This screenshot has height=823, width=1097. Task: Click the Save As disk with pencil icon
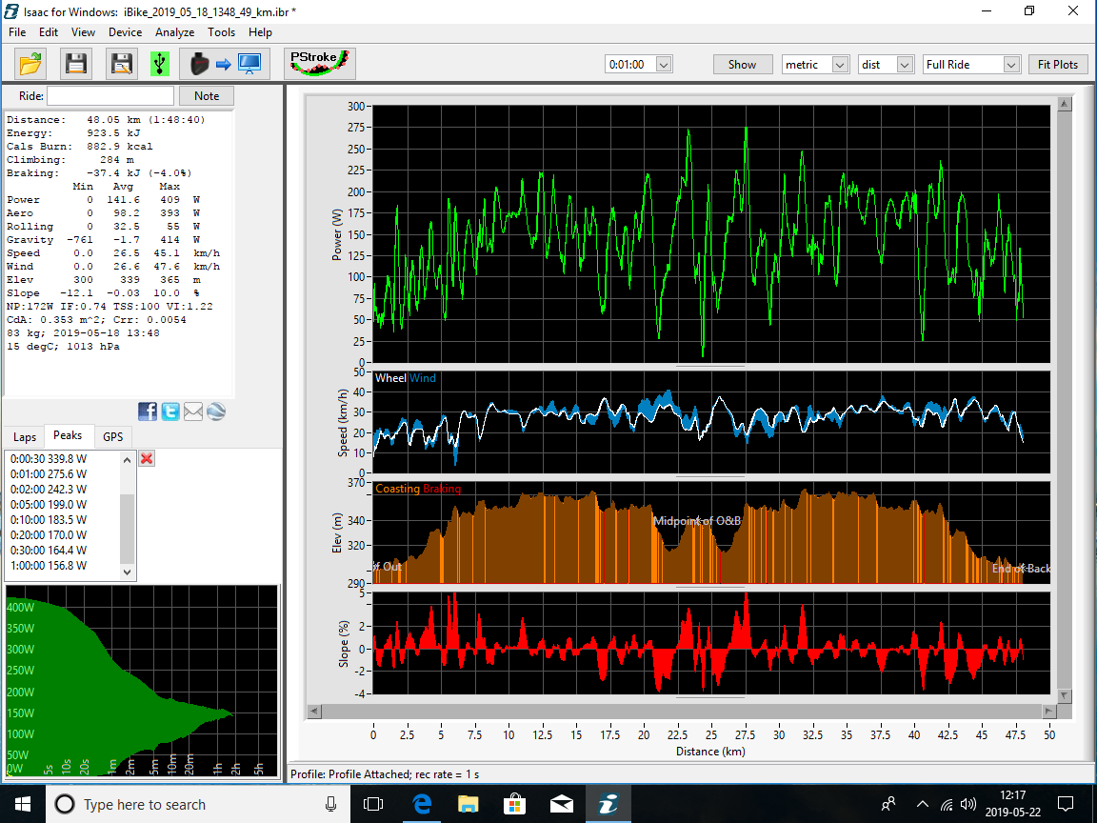[x=121, y=64]
